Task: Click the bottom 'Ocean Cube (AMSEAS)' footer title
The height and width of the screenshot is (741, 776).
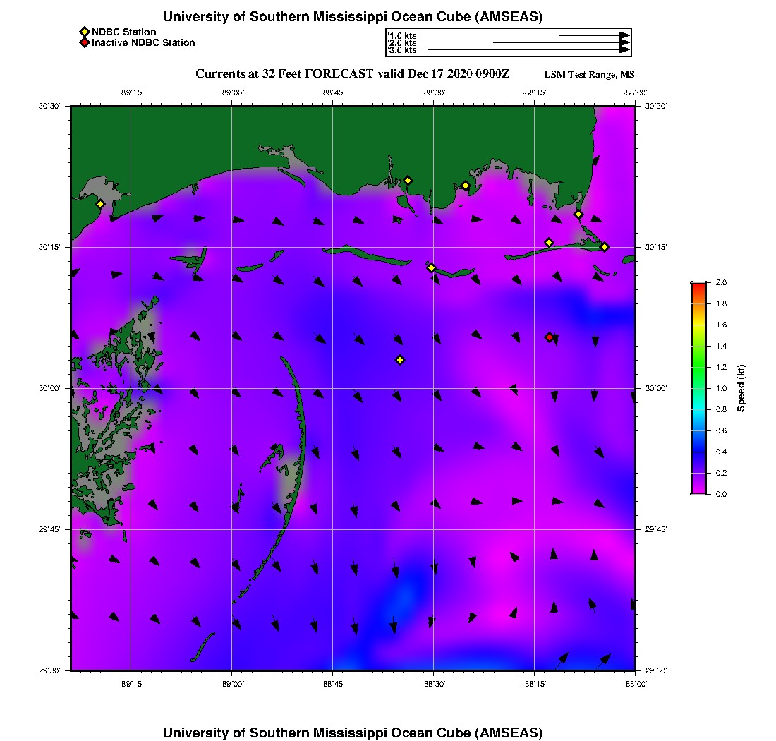Action: (353, 733)
